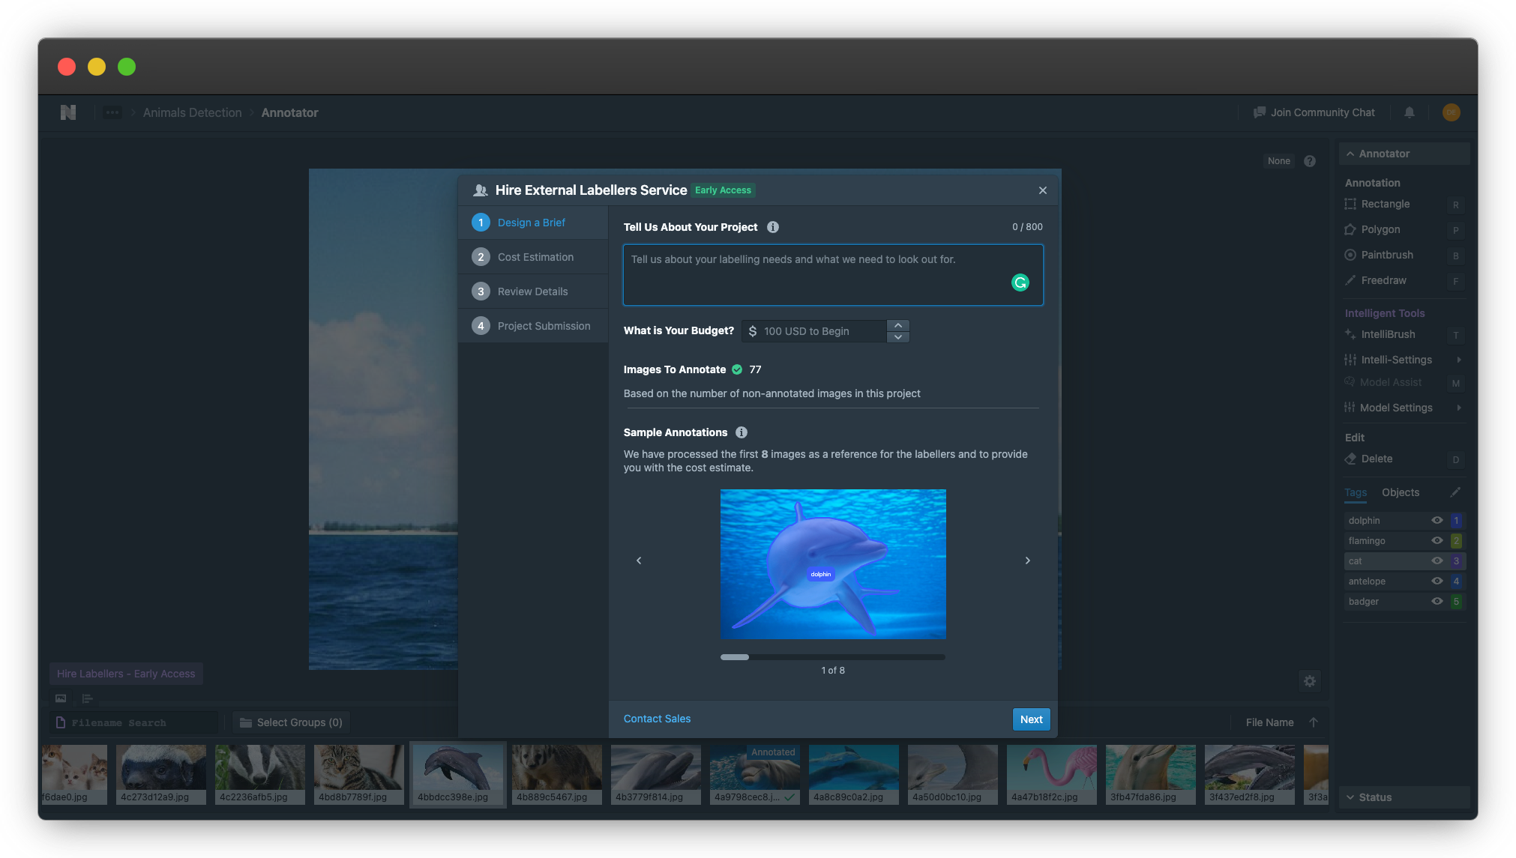Expand the Model Settings submenu arrow
Screen dimensions: 1516x858
(1459, 408)
